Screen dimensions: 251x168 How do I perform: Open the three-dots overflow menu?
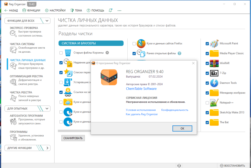click(x=119, y=11)
